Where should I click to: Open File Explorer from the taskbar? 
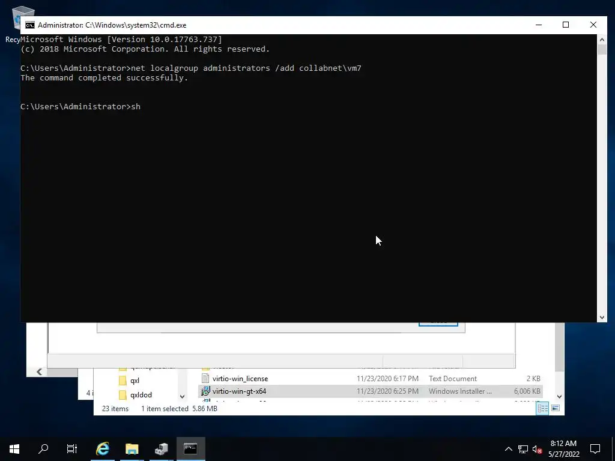click(132, 448)
